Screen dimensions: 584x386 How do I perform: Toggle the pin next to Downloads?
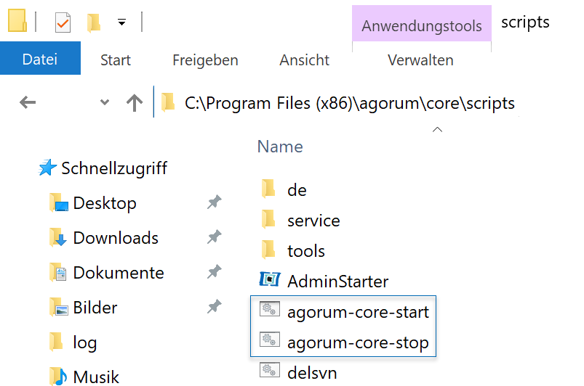(x=214, y=237)
